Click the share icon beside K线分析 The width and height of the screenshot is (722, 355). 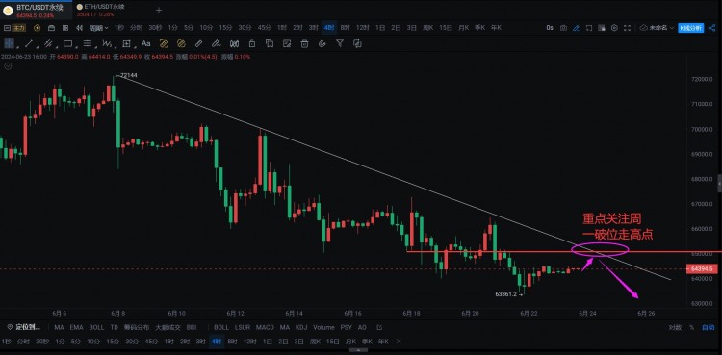712,28
